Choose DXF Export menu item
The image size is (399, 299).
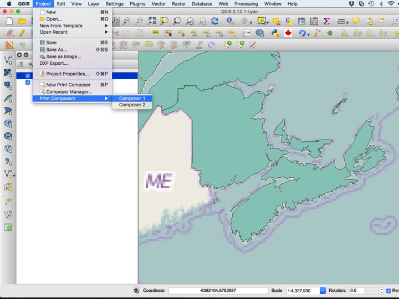pyautogui.click(x=72, y=63)
